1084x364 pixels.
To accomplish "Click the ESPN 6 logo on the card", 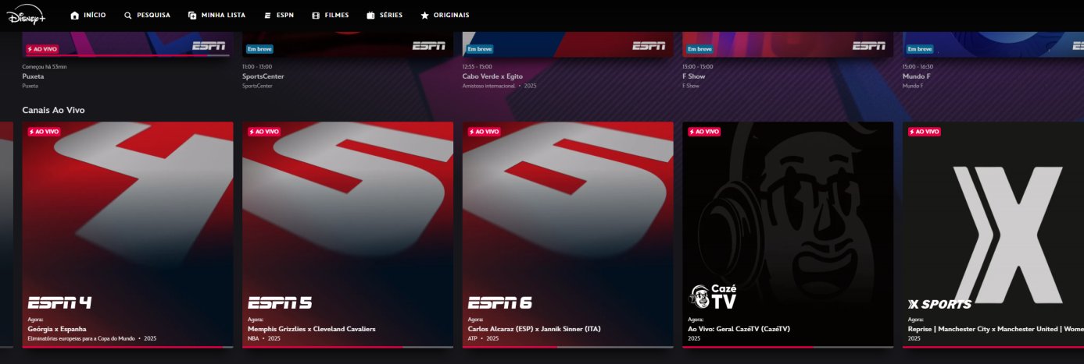I will [500, 303].
